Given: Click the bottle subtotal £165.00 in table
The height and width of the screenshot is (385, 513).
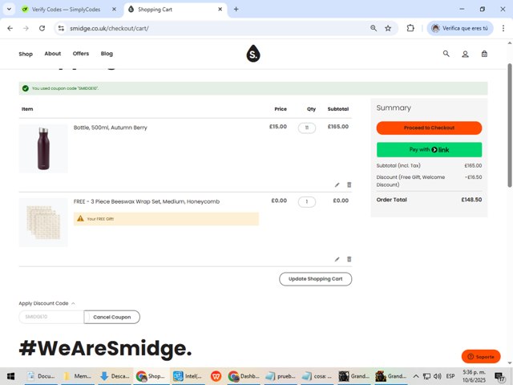Looking at the screenshot, I should pyautogui.click(x=338, y=127).
